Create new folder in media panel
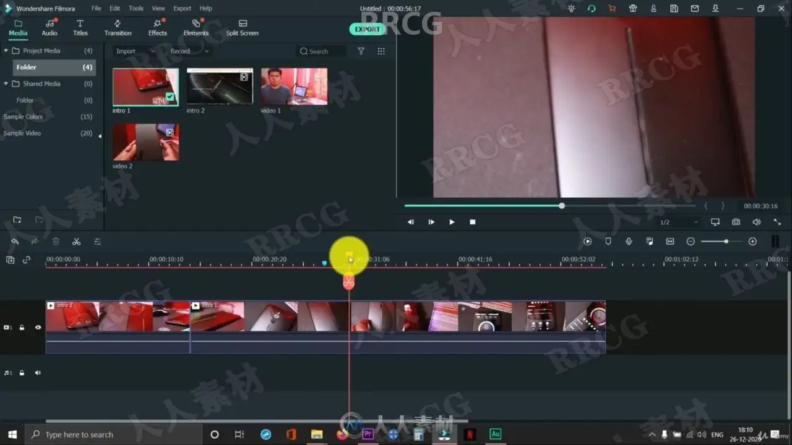Viewport: 792px width, 445px height. click(17, 220)
